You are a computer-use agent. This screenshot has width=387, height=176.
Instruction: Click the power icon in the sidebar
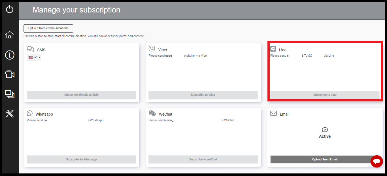coord(10,9)
